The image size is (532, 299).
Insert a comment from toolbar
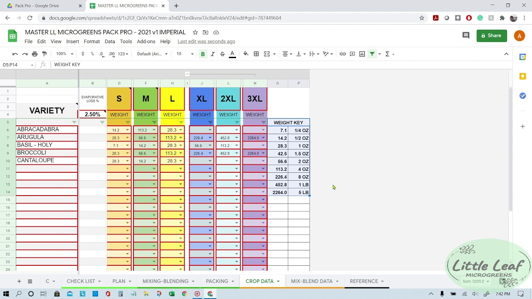[352, 54]
